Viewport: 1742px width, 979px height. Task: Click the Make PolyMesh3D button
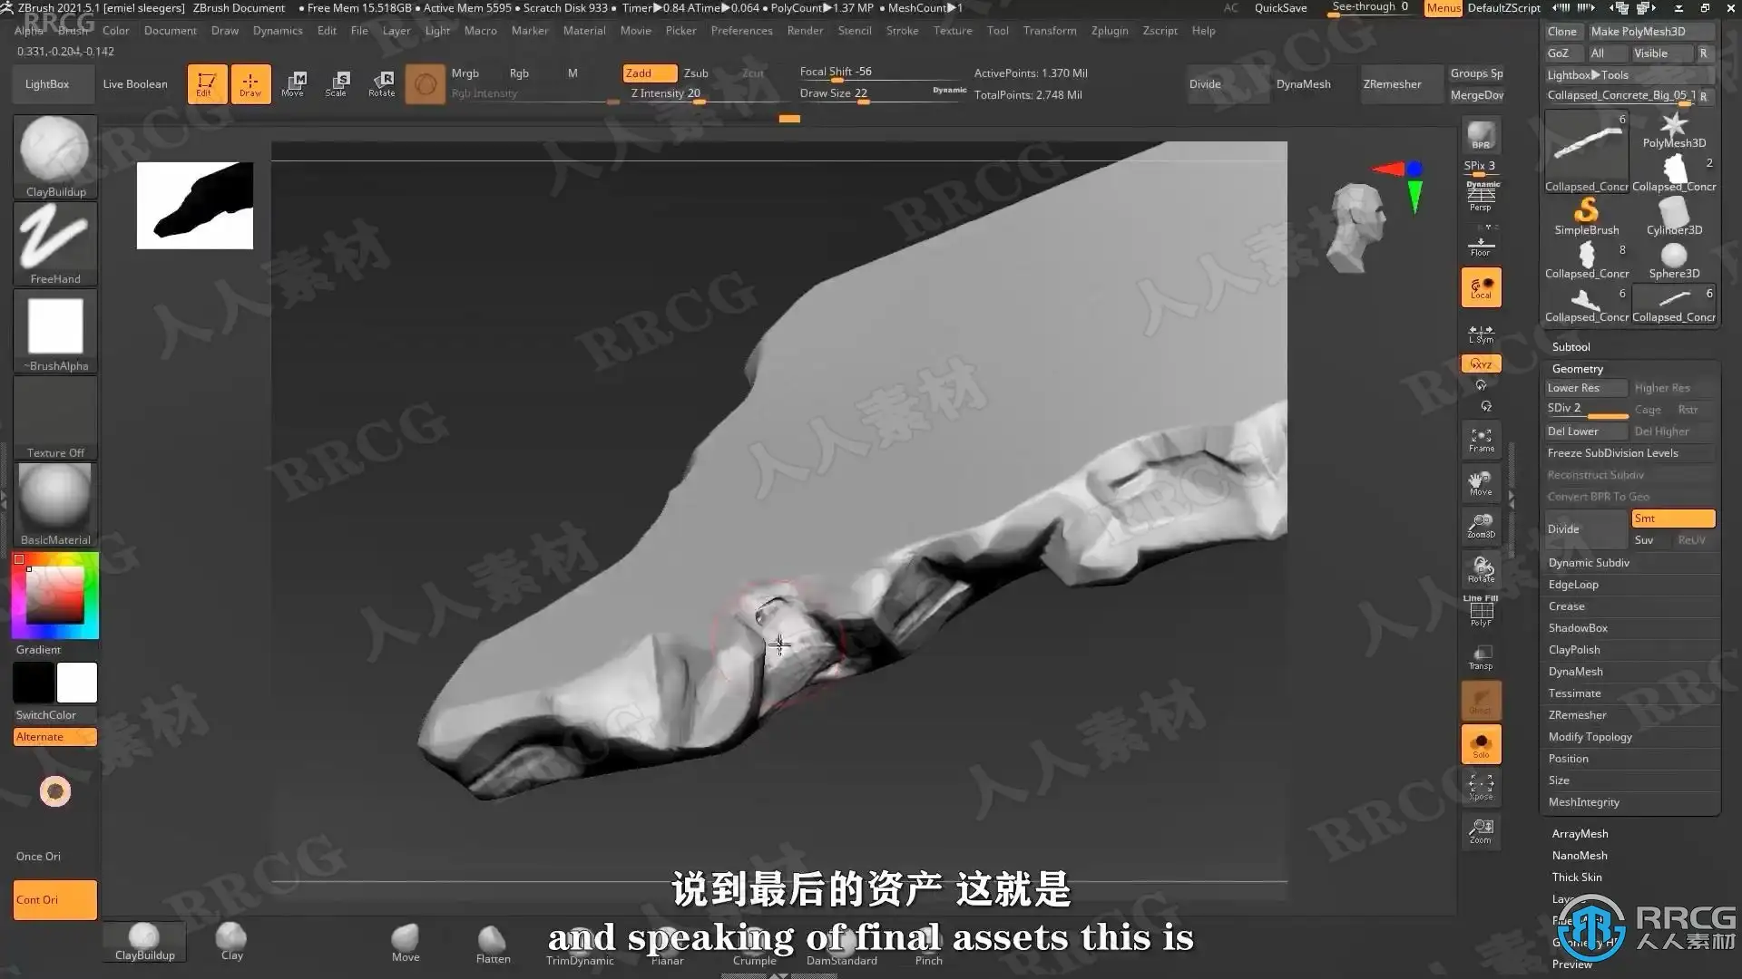coord(1638,31)
